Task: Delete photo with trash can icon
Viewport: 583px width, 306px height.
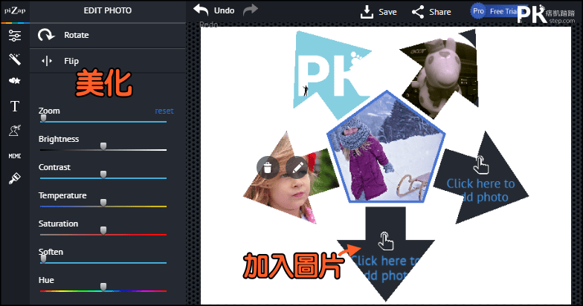Action: click(x=268, y=168)
